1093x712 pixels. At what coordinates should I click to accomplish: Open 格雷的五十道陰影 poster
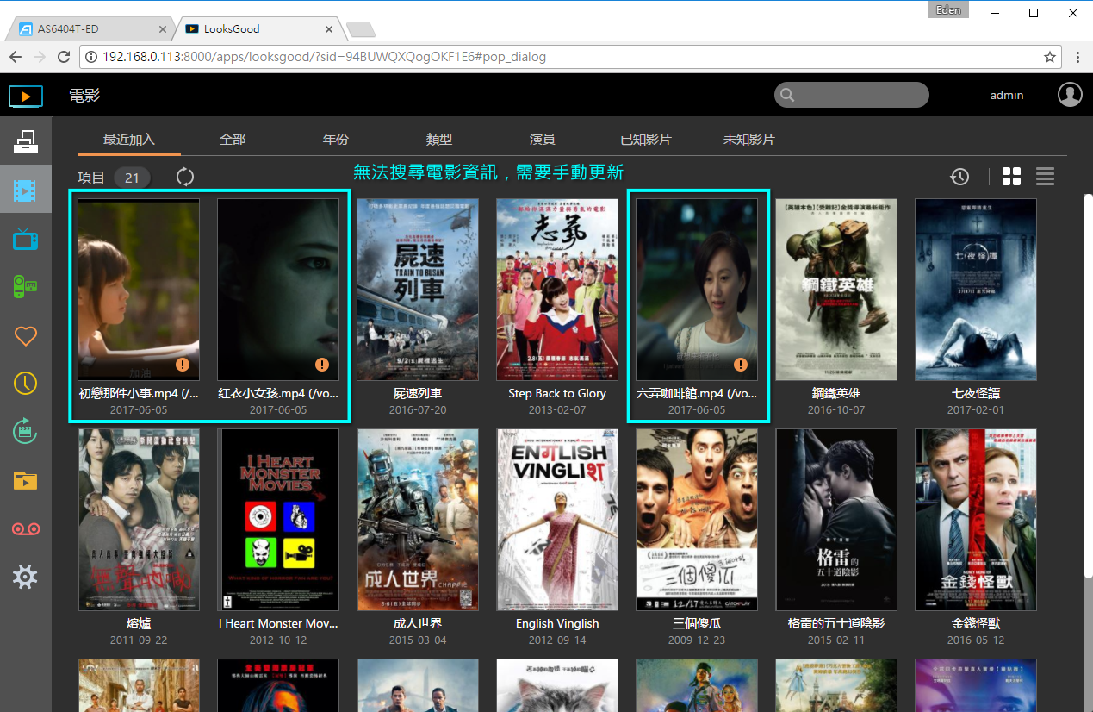coord(836,520)
